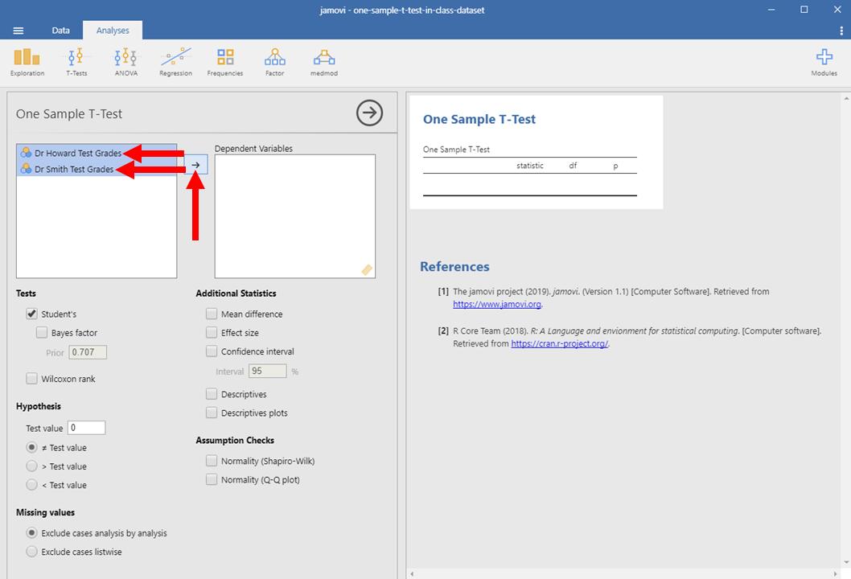Click the move-to-Dependent-Variables arrow button

tap(195, 164)
